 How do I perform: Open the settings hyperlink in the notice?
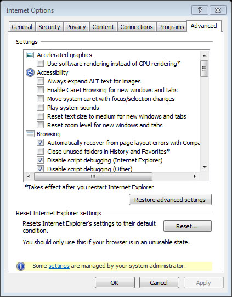(x=59, y=266)
